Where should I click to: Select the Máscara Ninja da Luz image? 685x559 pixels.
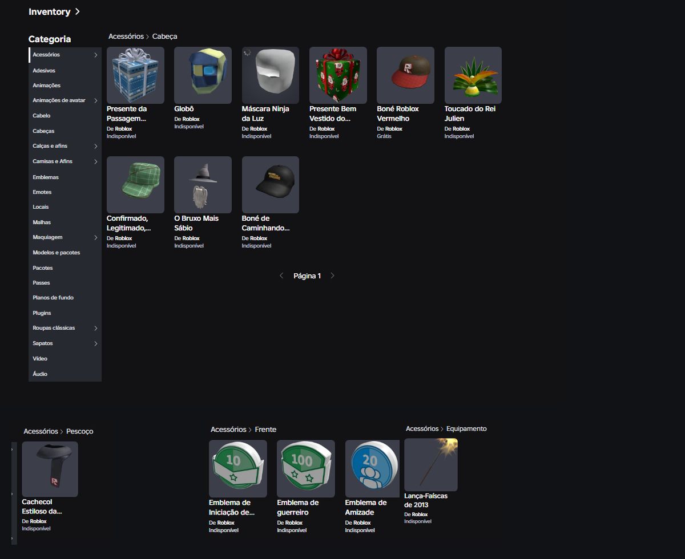click(271, 75)
